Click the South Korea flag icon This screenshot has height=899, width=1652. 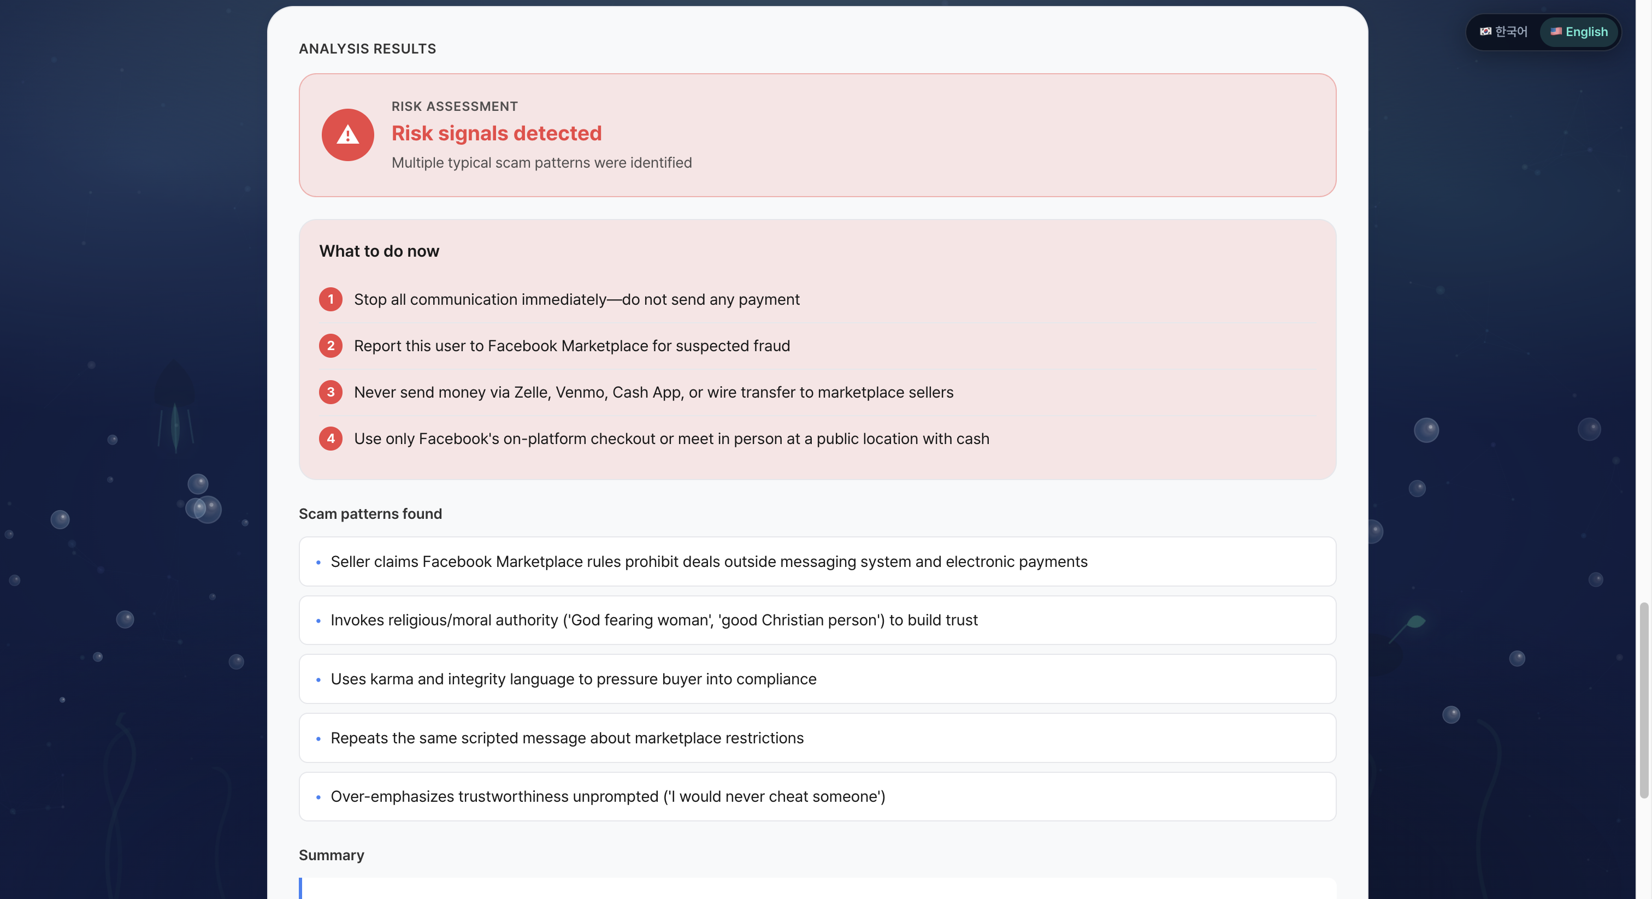click(x=1485, y=32)
